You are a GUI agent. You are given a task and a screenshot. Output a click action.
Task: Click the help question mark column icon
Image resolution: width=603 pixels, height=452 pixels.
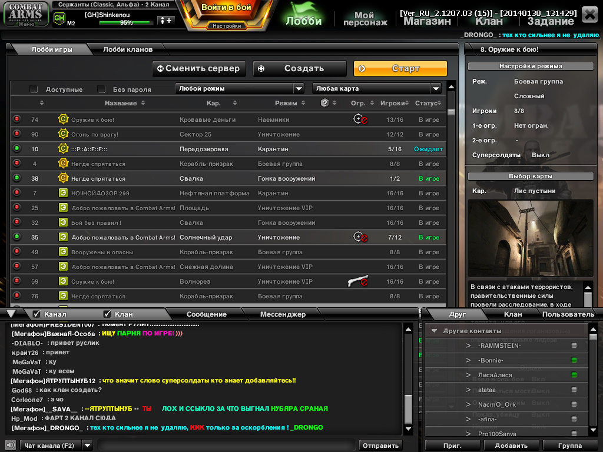tap(324, 103)
